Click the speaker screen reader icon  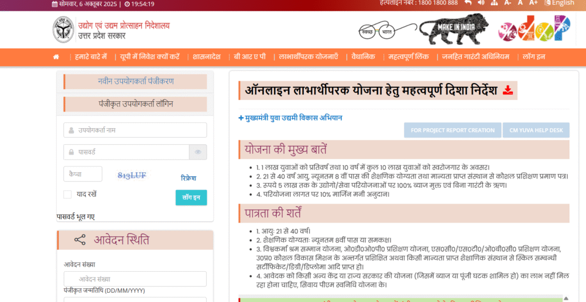click(481, 3)
